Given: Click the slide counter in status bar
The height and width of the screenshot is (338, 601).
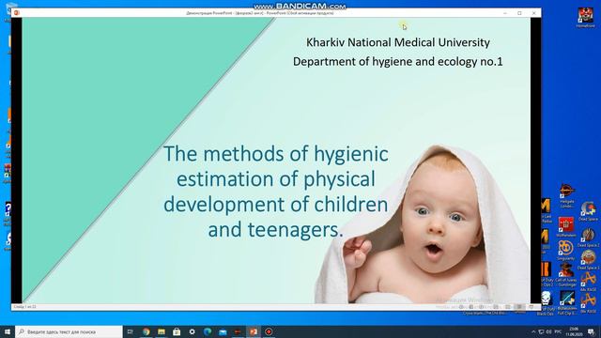Looking at the screenshot, I should [25, 307].
